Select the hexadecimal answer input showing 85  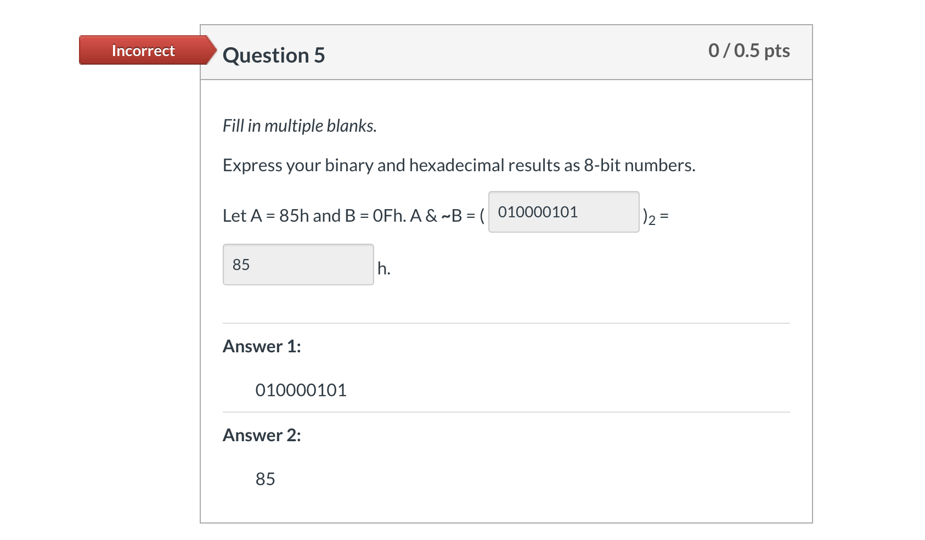pyautogui.click(x=298, y=265)
